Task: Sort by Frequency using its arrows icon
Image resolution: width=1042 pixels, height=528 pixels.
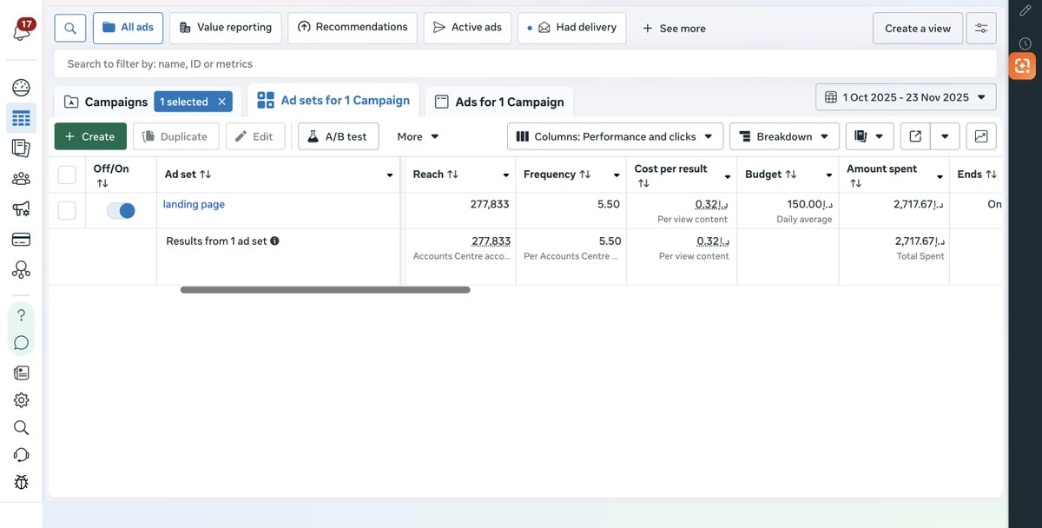Action: pyautogui.click(x=585, y=175)
